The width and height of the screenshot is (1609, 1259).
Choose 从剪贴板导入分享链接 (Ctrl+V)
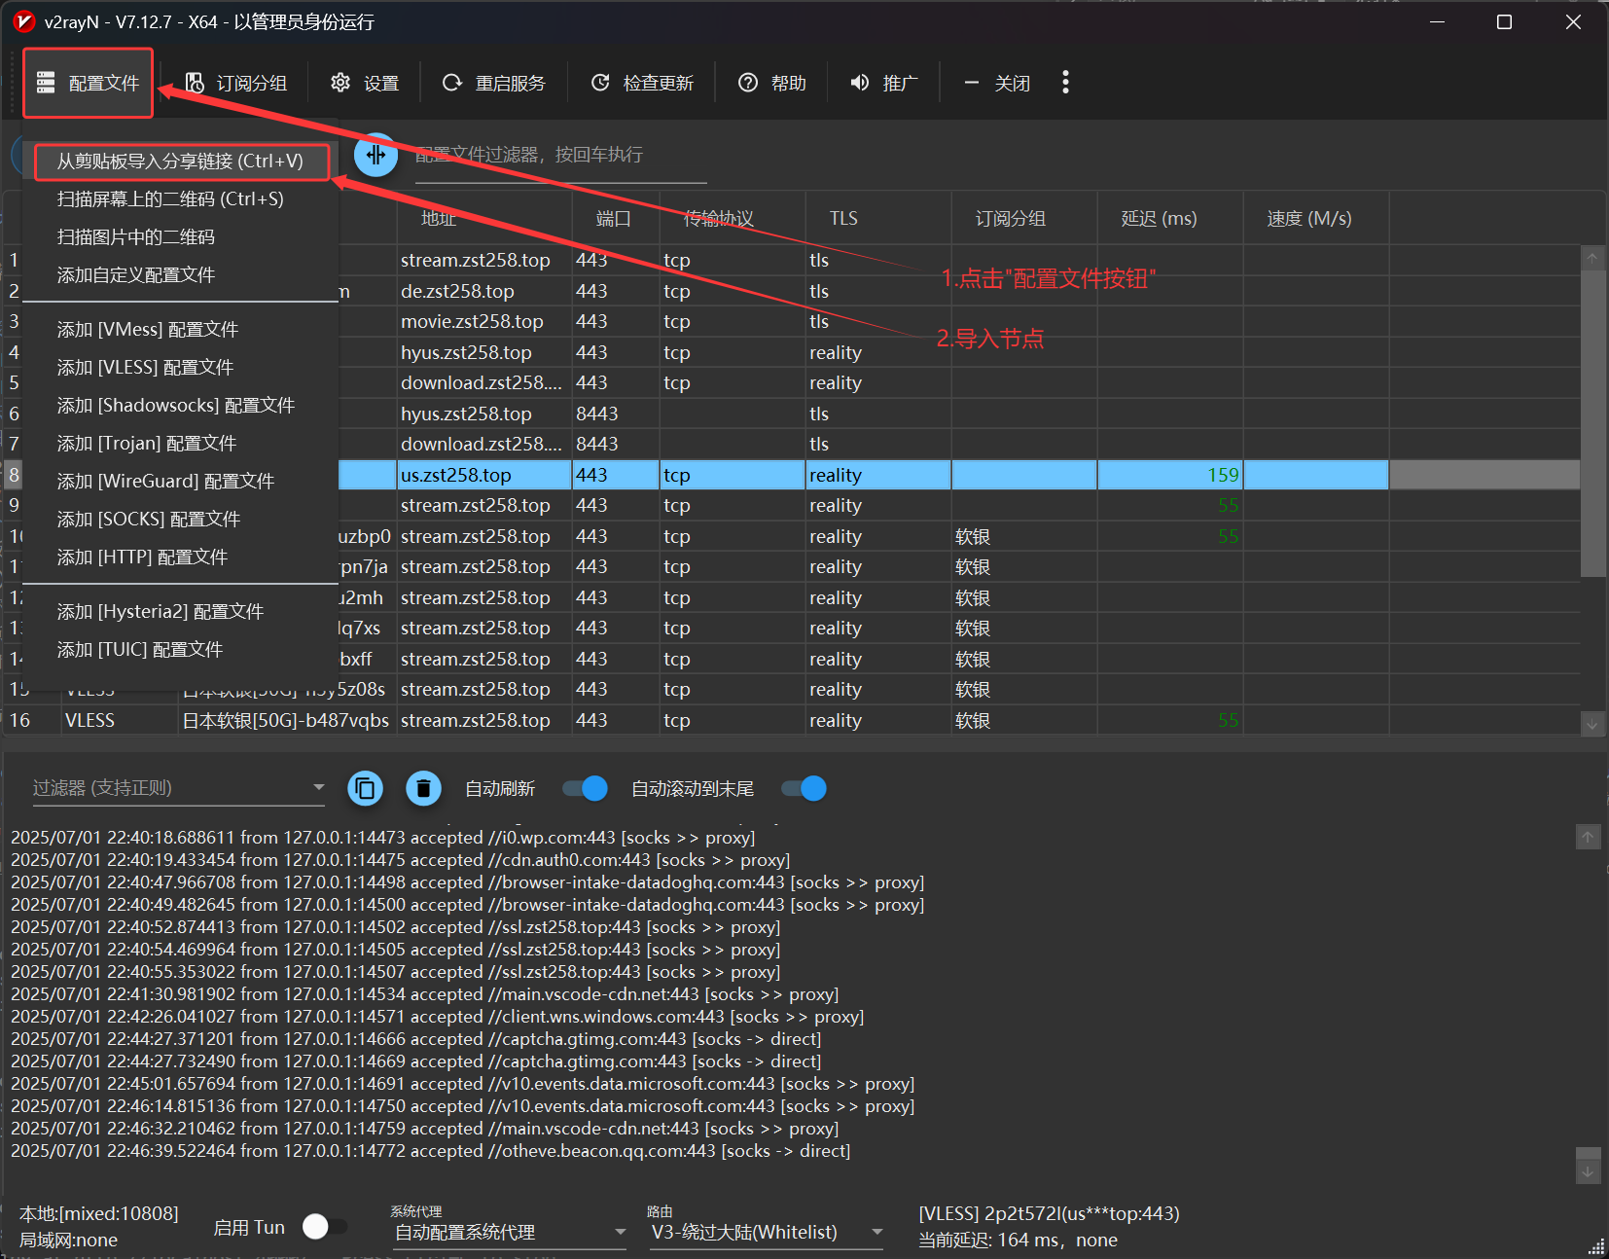pyautogui.click(x=181, y=162)
